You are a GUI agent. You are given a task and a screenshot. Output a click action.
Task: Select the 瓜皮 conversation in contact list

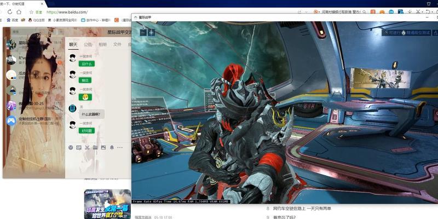pos(34,75)
